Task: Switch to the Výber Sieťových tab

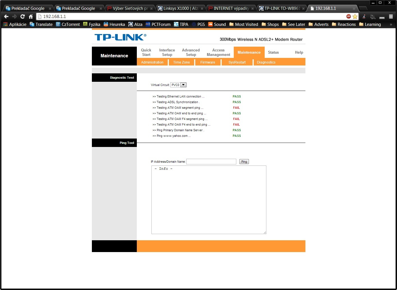Action: pyautogui.click(x=130, y=8)
